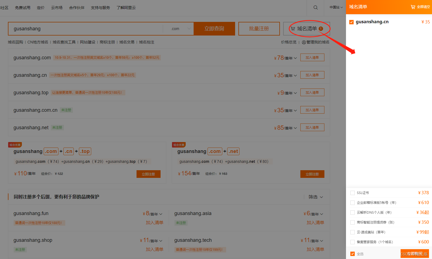Viewport: 432px width, 259px height.
Task: Click 立即注册 for the ¥110 combo
Action: coord(149,174)
